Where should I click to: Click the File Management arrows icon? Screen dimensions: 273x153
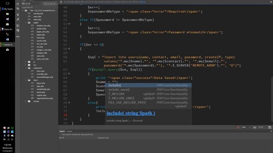point(18,8)
